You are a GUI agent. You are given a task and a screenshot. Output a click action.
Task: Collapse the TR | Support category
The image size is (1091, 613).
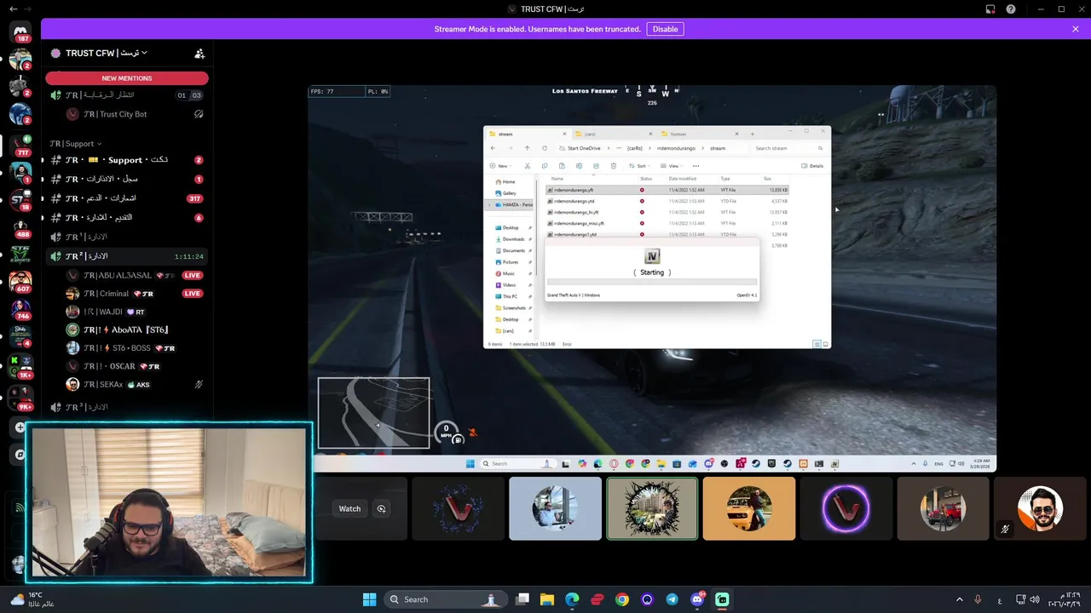[x=75, y=144]
